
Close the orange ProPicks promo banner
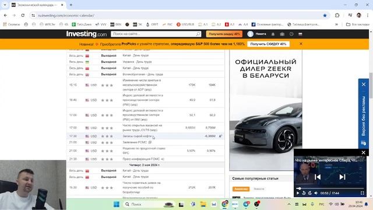pyautogui.click(x=301, y=44)
